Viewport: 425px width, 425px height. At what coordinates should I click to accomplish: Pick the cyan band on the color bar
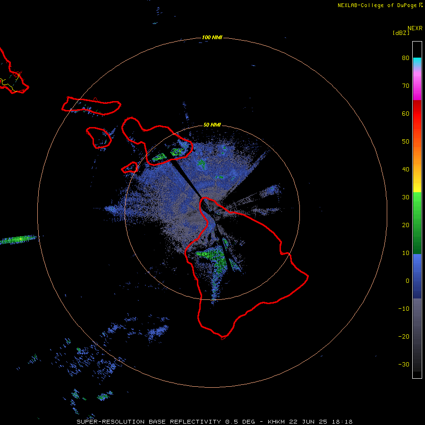417,61
